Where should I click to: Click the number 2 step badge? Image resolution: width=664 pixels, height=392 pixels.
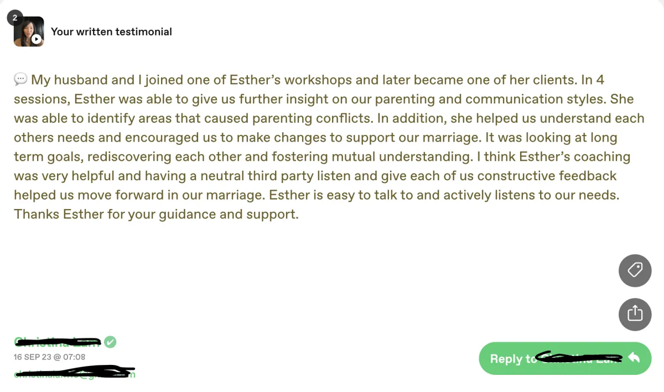(x=14, y=18)
